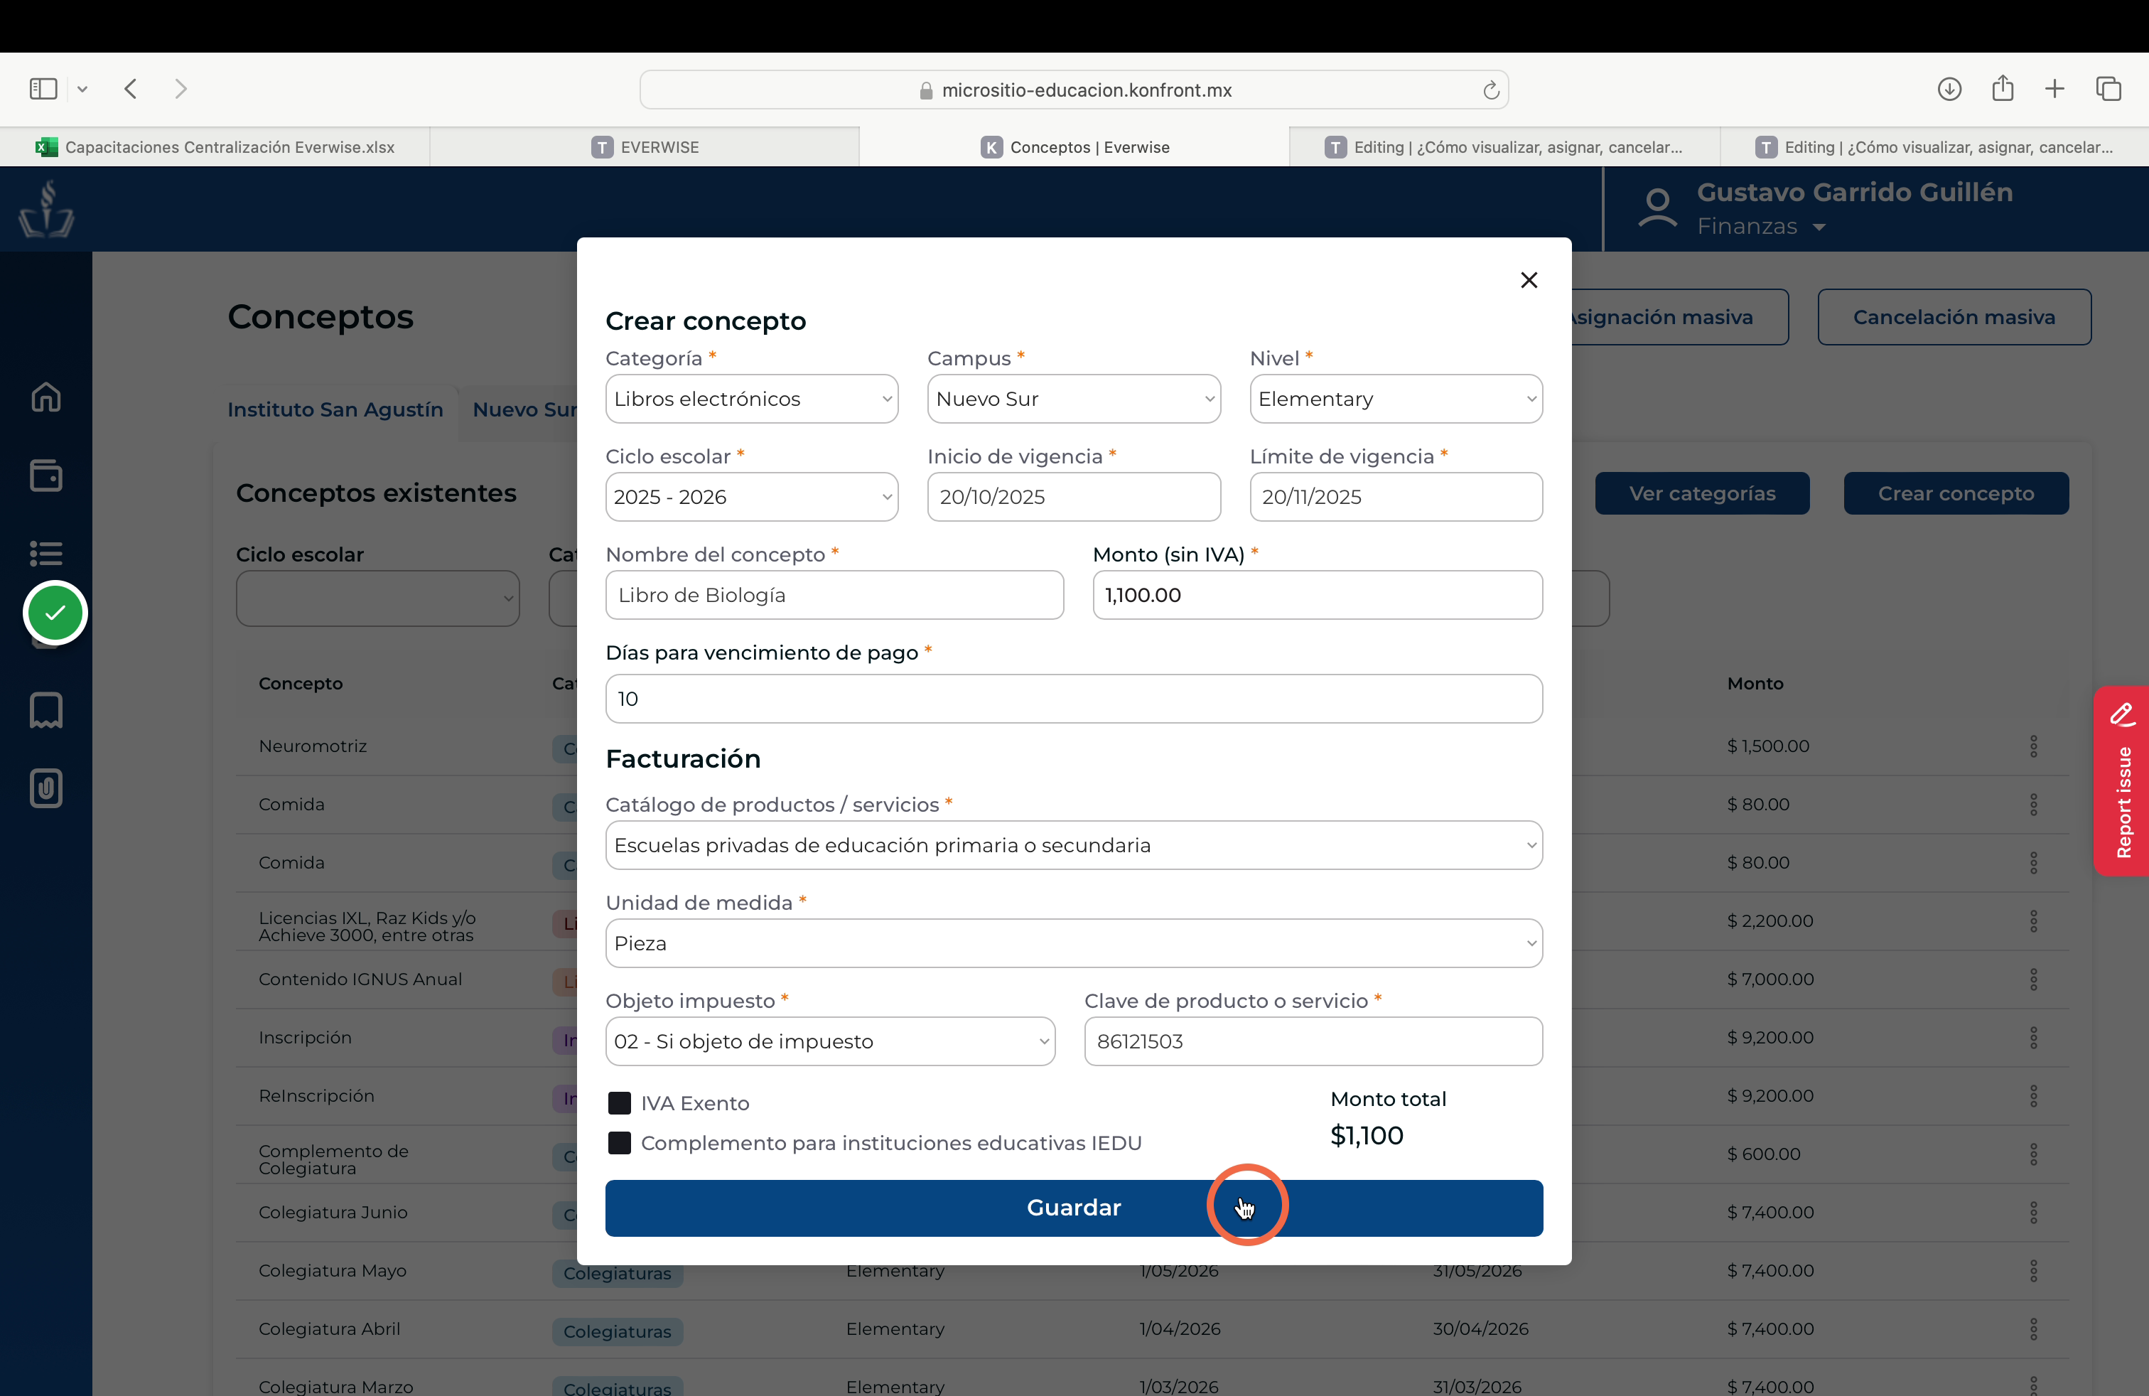This screenshot has height=1396, width=2149.
Task: Open the Nivel dropdown showing Elementary
Action: (x=1396, y=399)
